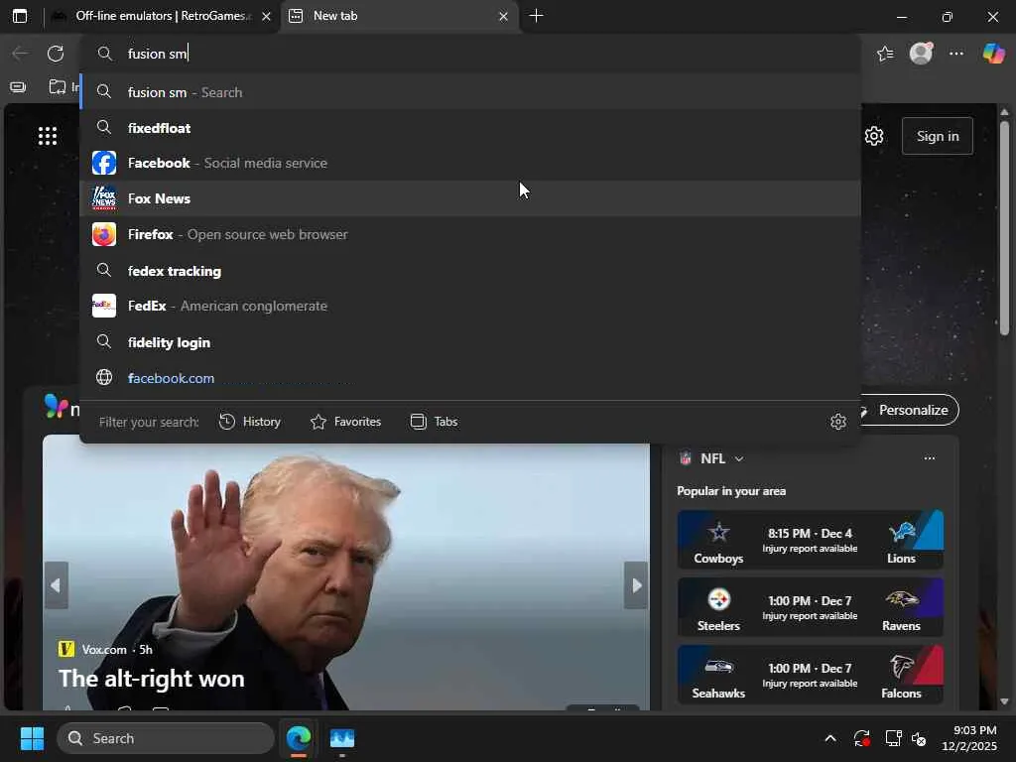Refresh the page with reload icon

click(56, 54)
